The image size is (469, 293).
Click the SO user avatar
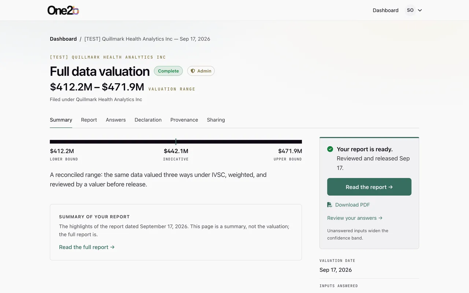pos(410,10)
